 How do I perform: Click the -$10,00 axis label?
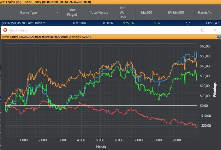(x=205, y=116)
